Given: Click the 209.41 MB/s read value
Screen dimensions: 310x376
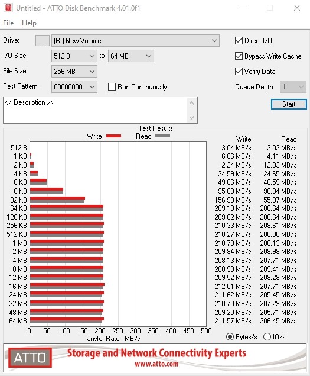Looking at the screenshot, I should click(278, 269).
